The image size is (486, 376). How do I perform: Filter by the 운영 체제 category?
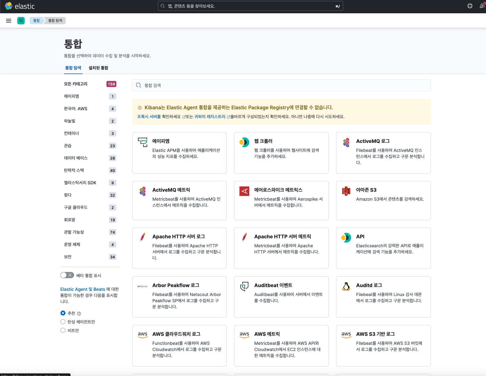pyautogui.click(x=90, y=244)
